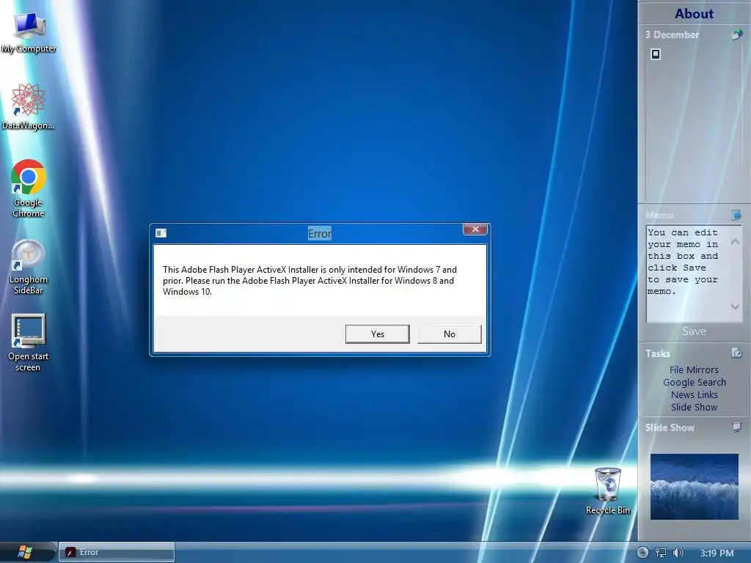The height and width of the screenshot is (563, 751).
Task: Click the error message text in dialog
Action: click(310, 281)
